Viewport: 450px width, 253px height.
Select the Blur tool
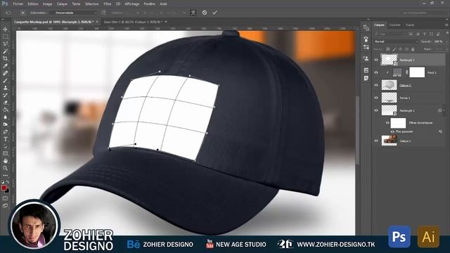pos(5,117)
